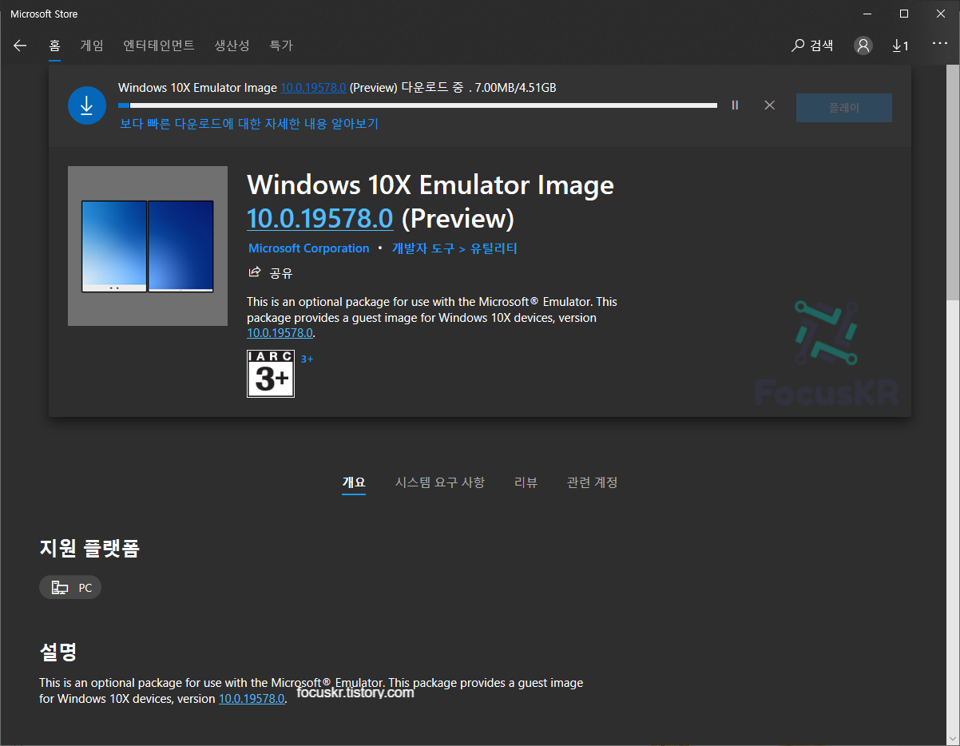Click version link in top description

280,333
